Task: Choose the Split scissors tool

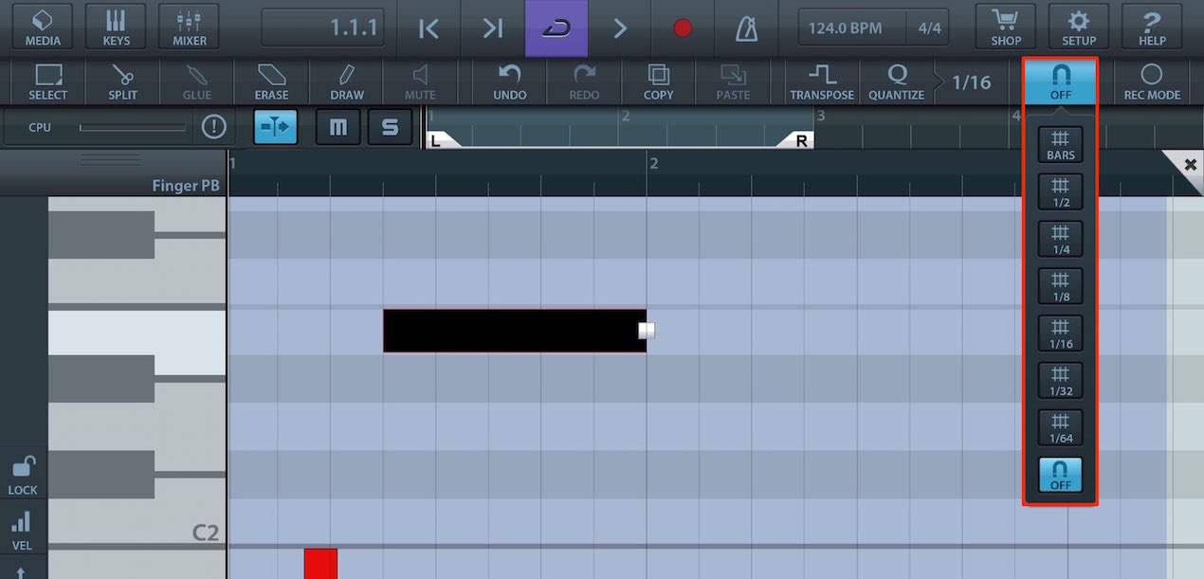Action: 122,81
